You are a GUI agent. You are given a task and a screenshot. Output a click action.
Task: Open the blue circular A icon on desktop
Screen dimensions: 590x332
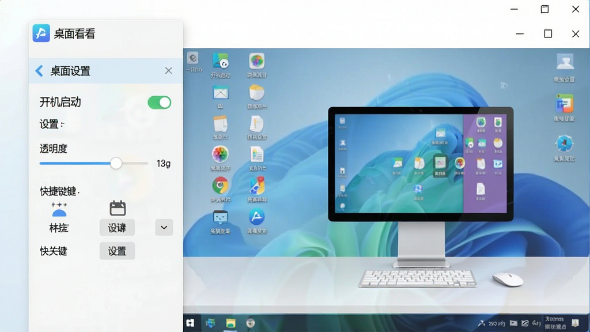tap(256, 217)
